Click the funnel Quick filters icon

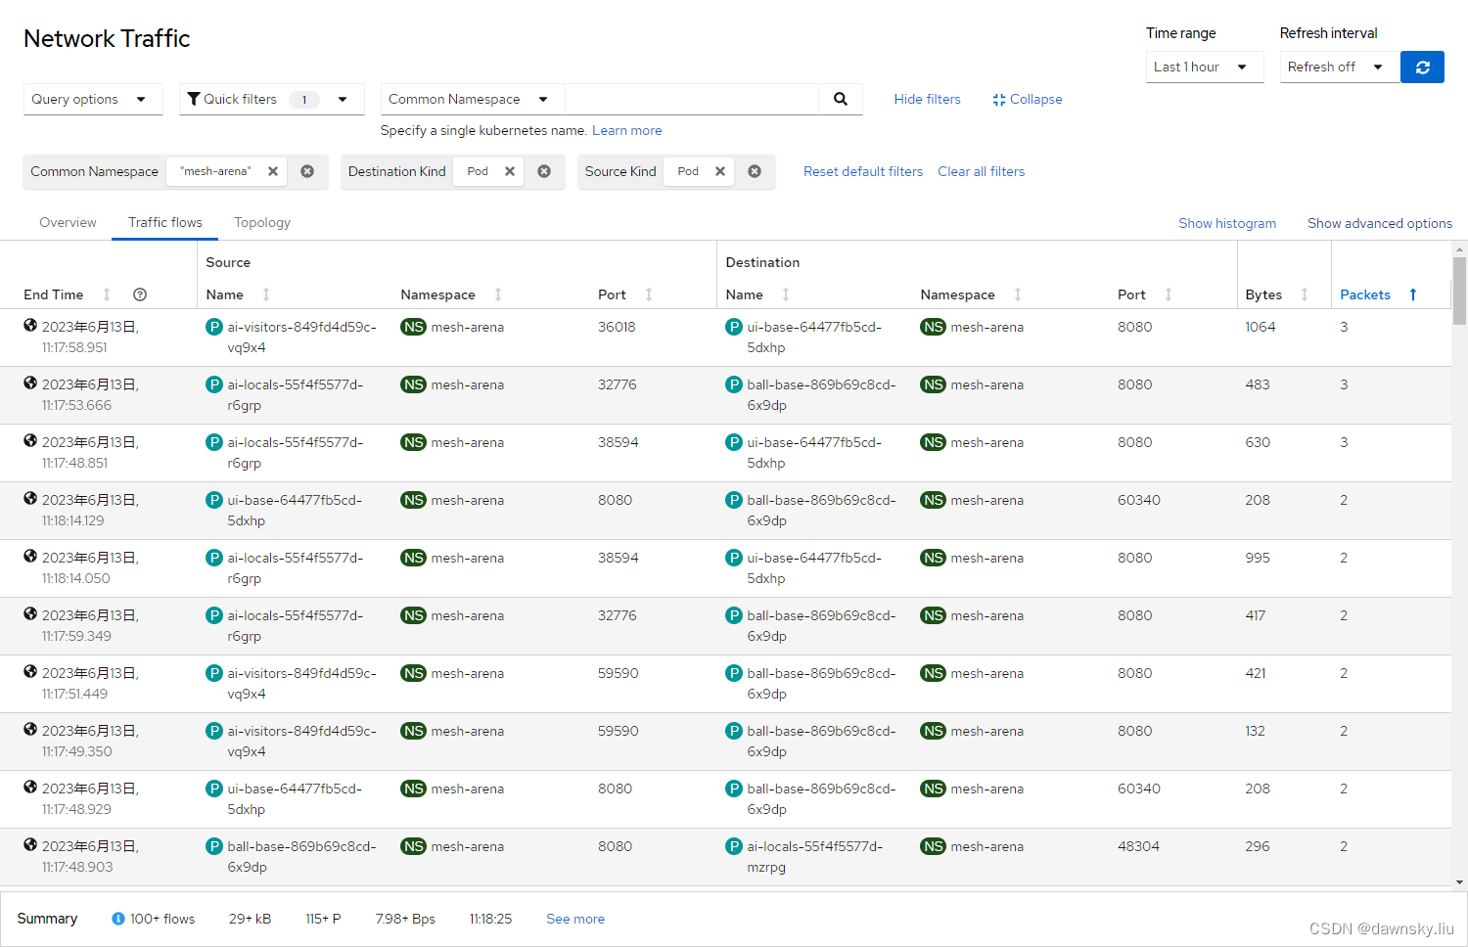point(194,99)
